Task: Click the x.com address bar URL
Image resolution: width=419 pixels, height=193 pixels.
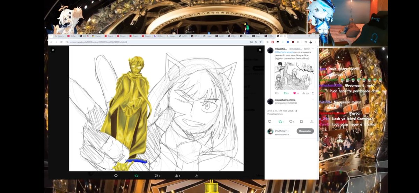Action: click(x=99, y=42)
